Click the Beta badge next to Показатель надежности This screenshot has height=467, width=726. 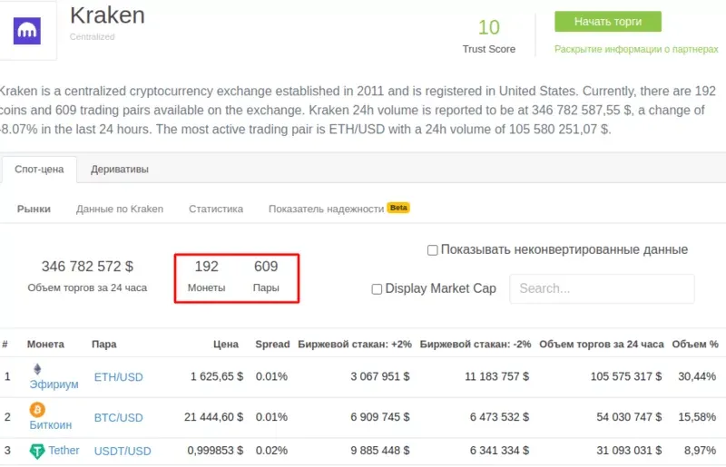click(398, 208)
